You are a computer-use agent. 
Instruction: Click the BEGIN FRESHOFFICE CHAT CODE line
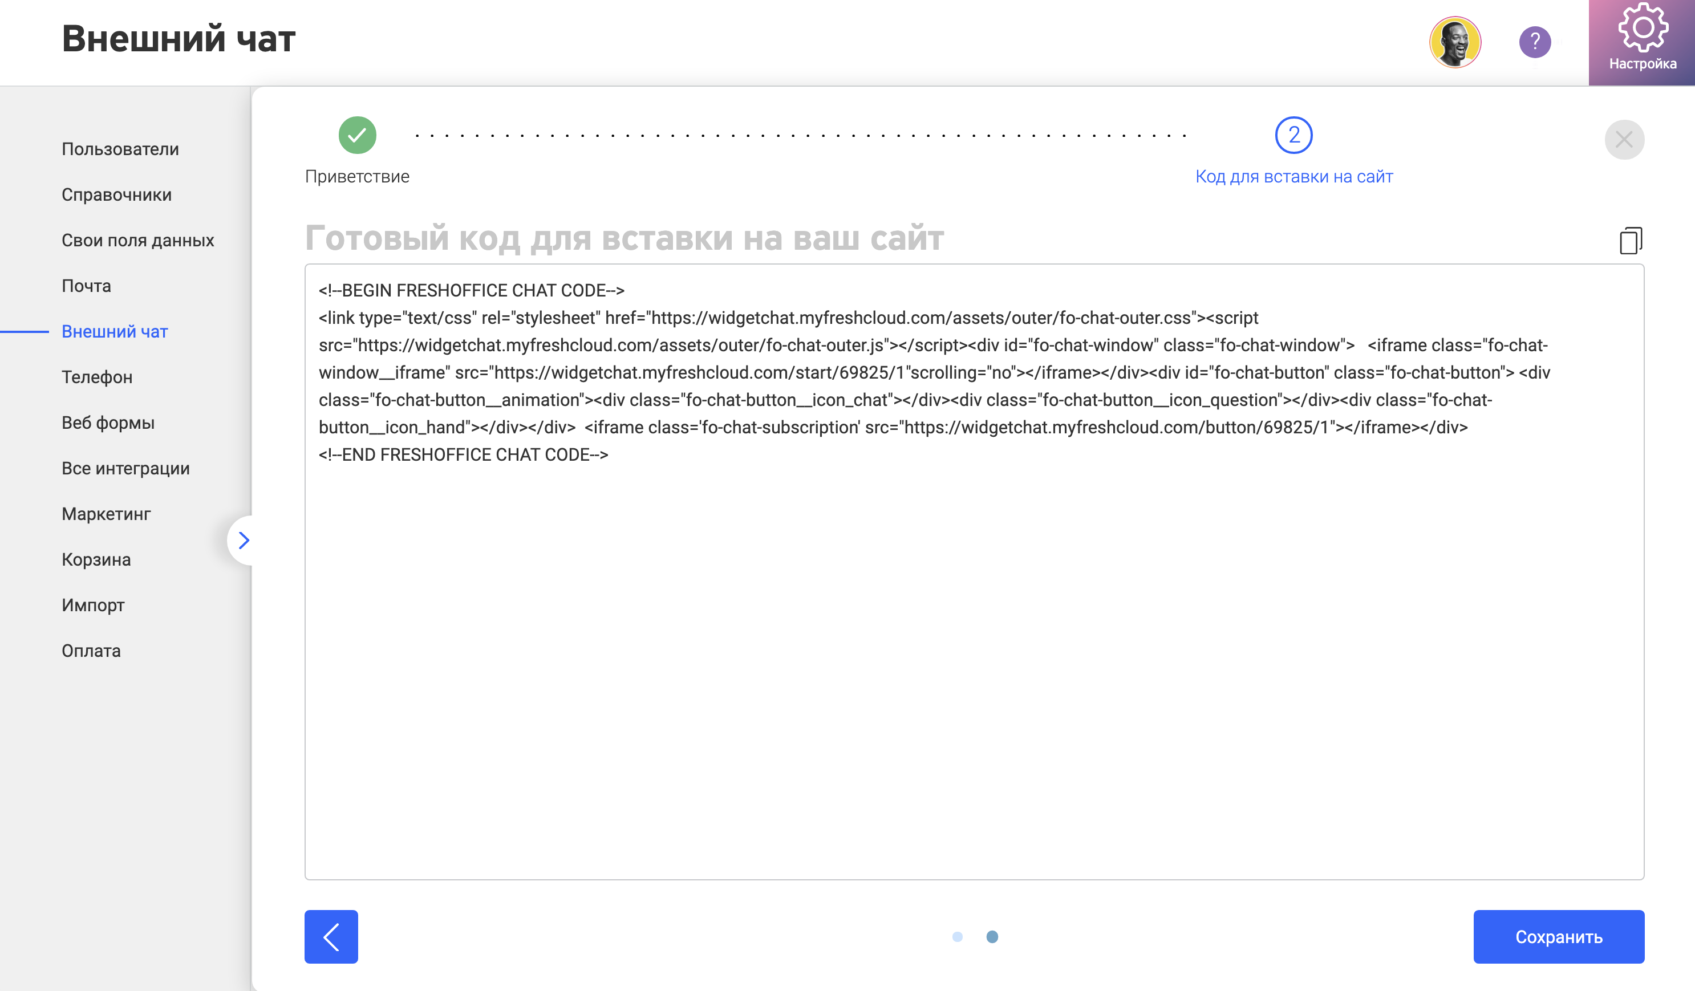coord(472,290)
